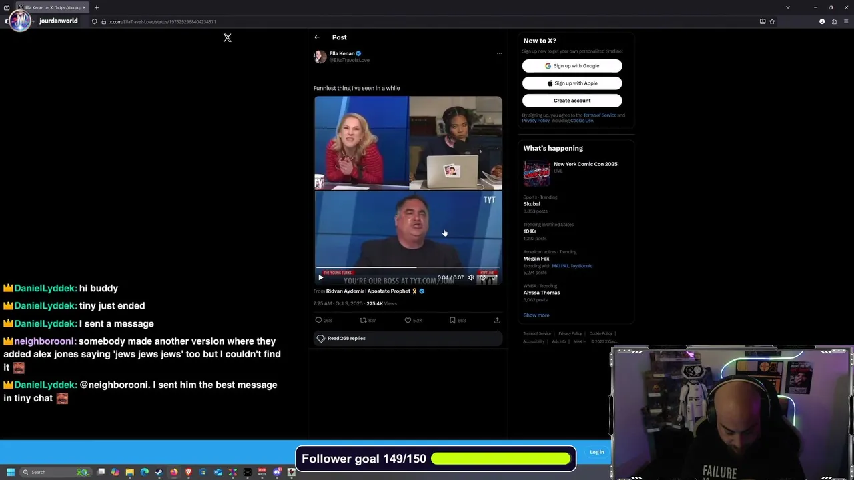Open a new browser tab with plus
Viewport: 854px width, 480px height.
pos(97,7)
